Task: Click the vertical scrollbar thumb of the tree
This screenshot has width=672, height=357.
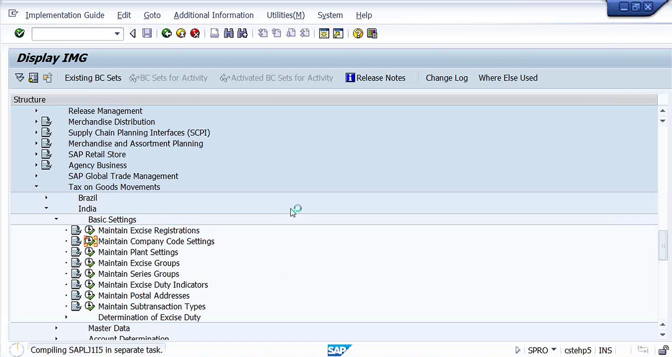Action: (663, 245)
